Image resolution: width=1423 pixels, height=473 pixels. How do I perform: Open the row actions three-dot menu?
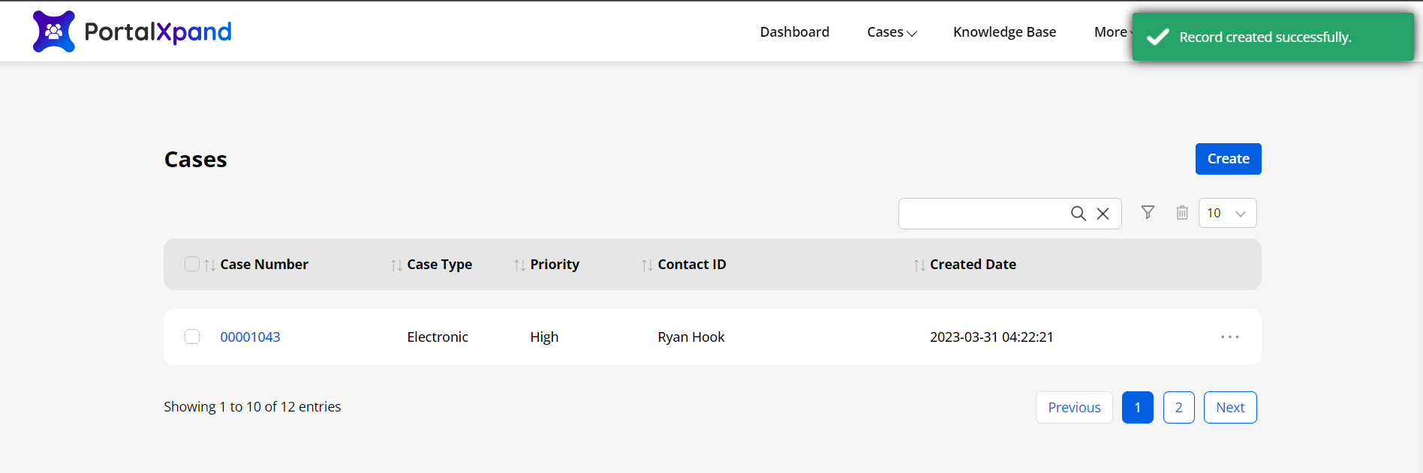pos(1229,337)
